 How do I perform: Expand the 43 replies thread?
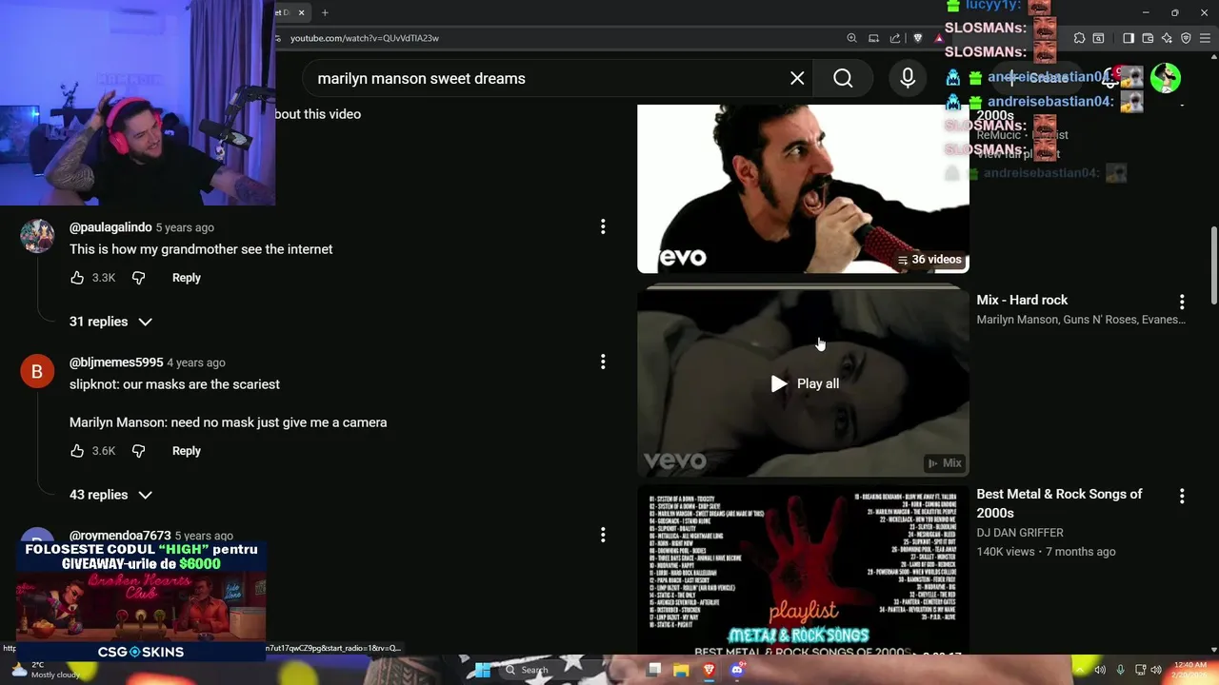[x=110, y=495]
